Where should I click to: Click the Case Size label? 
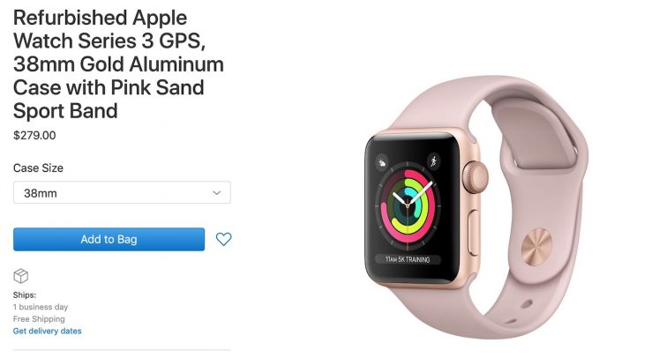38,168
